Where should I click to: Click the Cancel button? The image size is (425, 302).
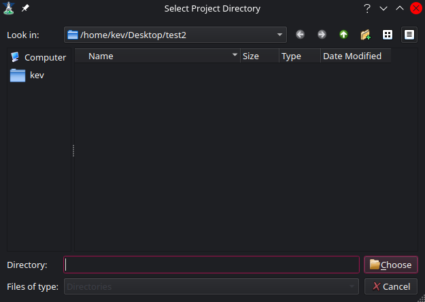click(x=391, y=286)
